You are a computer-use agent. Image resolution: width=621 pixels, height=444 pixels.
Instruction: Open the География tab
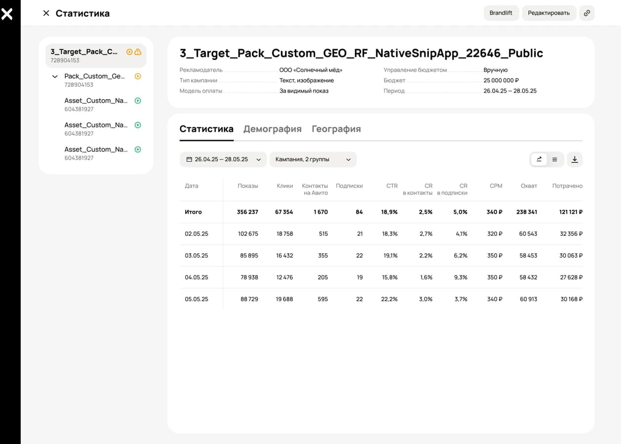coord(336,129)
